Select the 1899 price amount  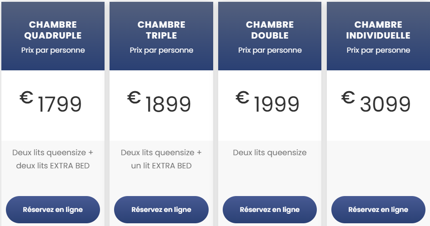tap(168, 105)
